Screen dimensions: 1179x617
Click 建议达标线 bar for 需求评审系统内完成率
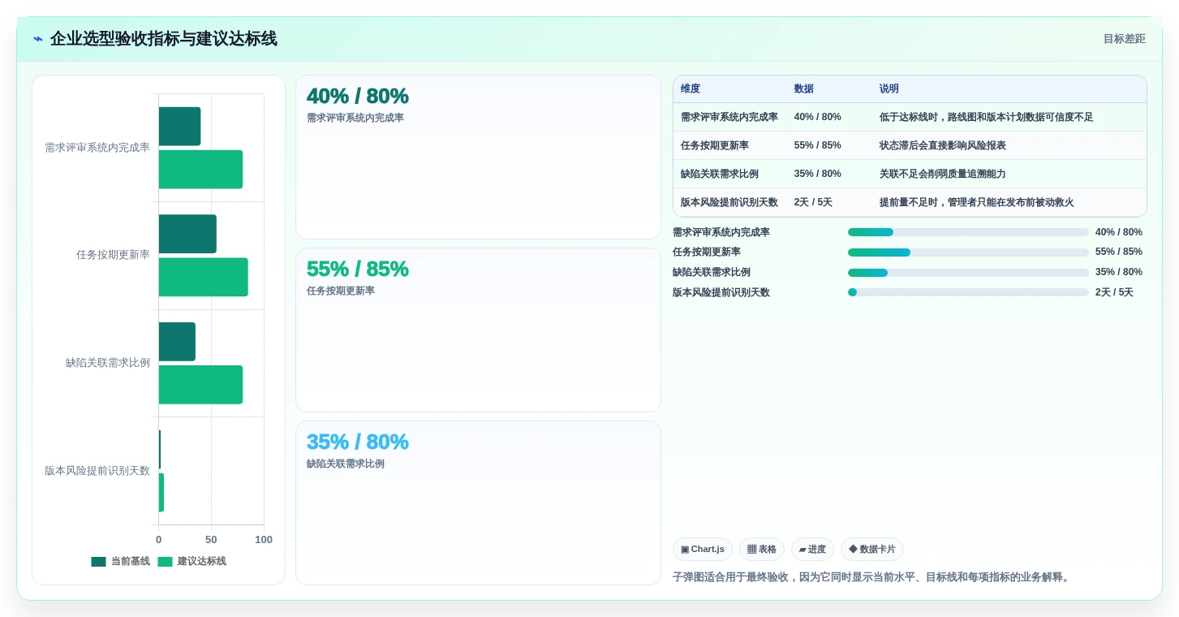coord(200,170)
